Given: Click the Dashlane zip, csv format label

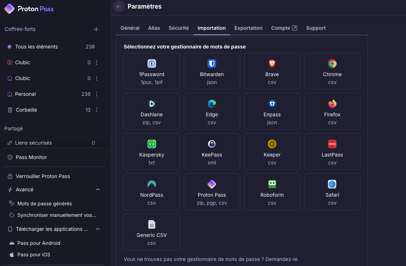Looking at the screenshot, I should [x=152, y=123].
